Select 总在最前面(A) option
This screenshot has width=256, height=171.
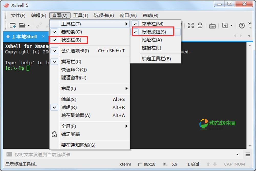[x=90, y=116]
